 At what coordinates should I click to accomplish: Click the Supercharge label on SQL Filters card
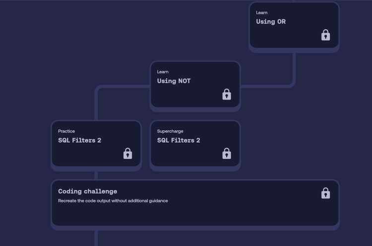170,131
